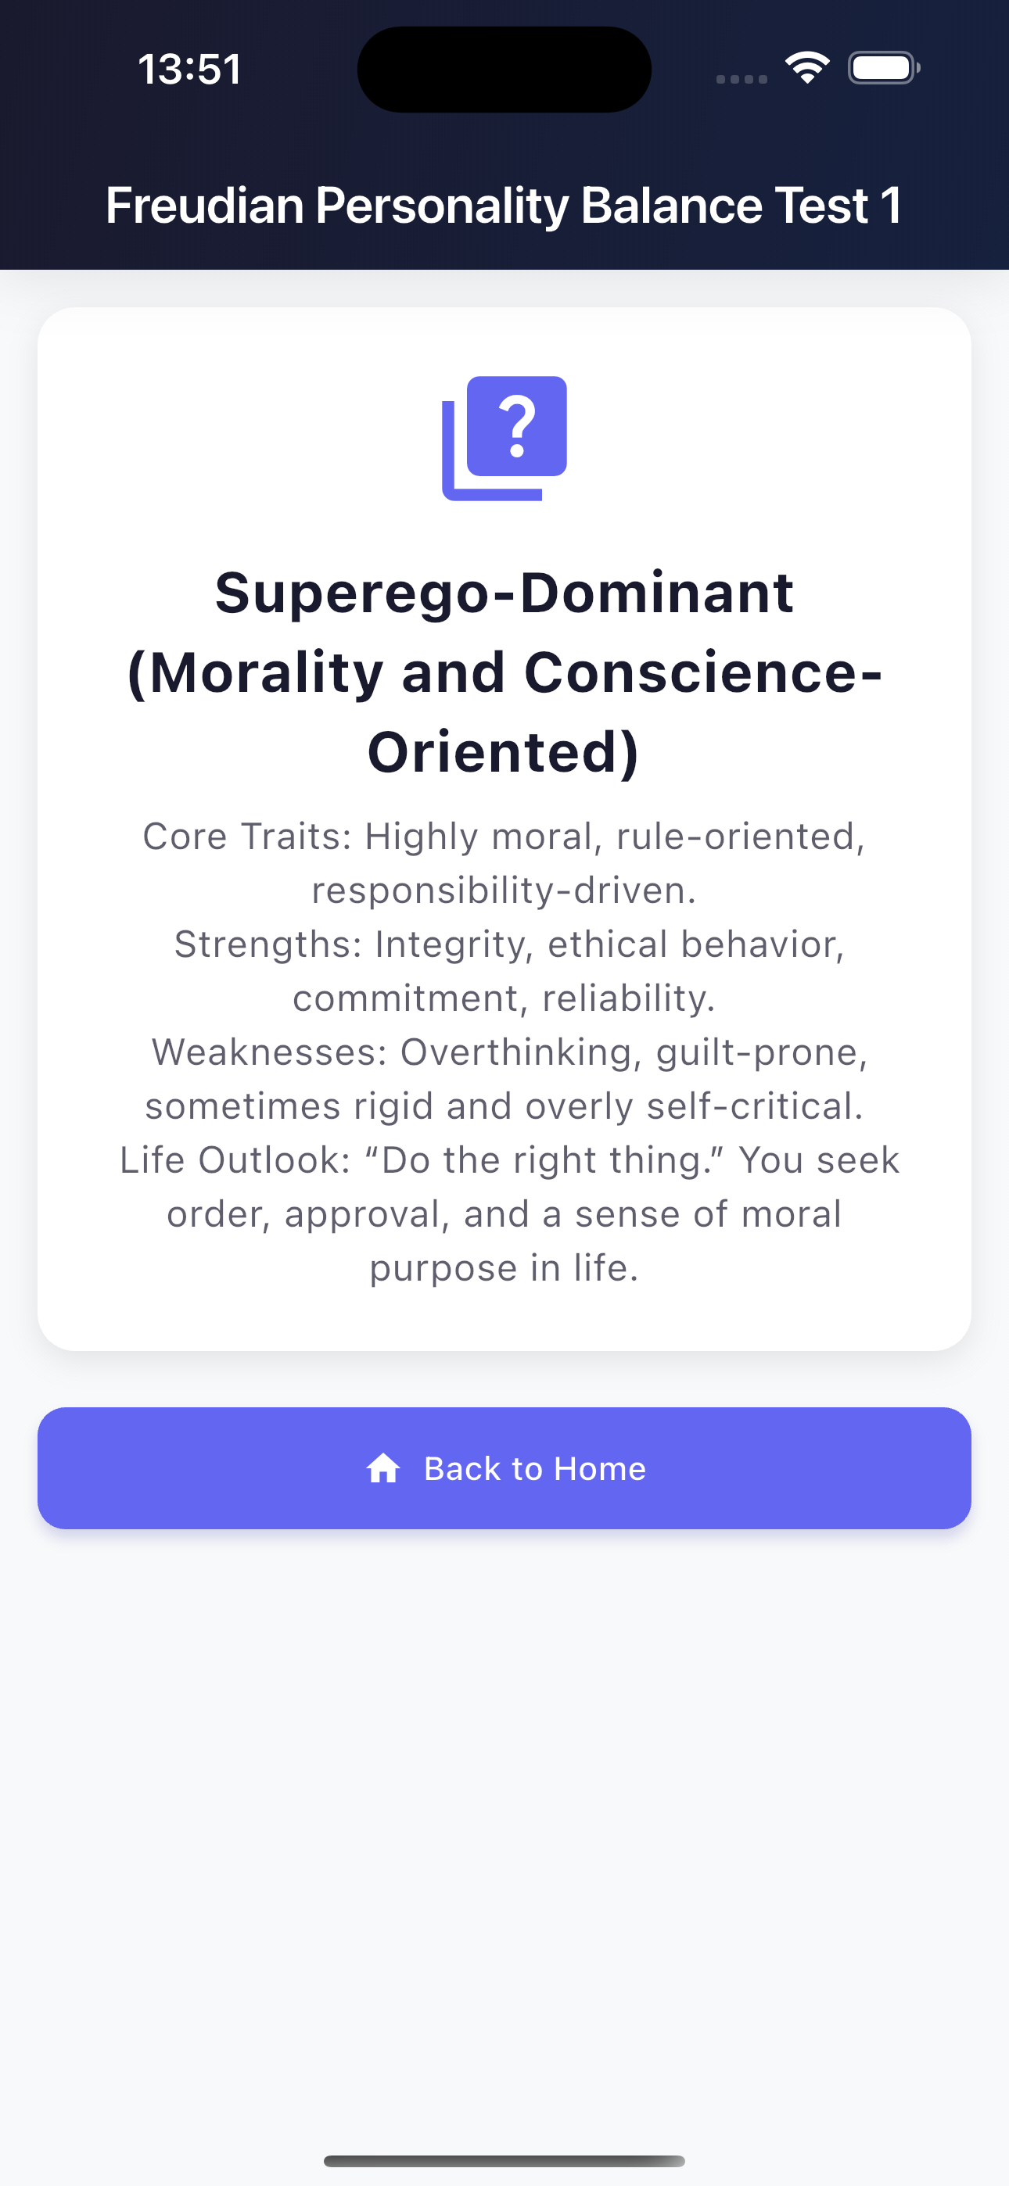1009x2186 pixels.
Task: Tap the commitment, reliability text
Action: click(504, 999)
